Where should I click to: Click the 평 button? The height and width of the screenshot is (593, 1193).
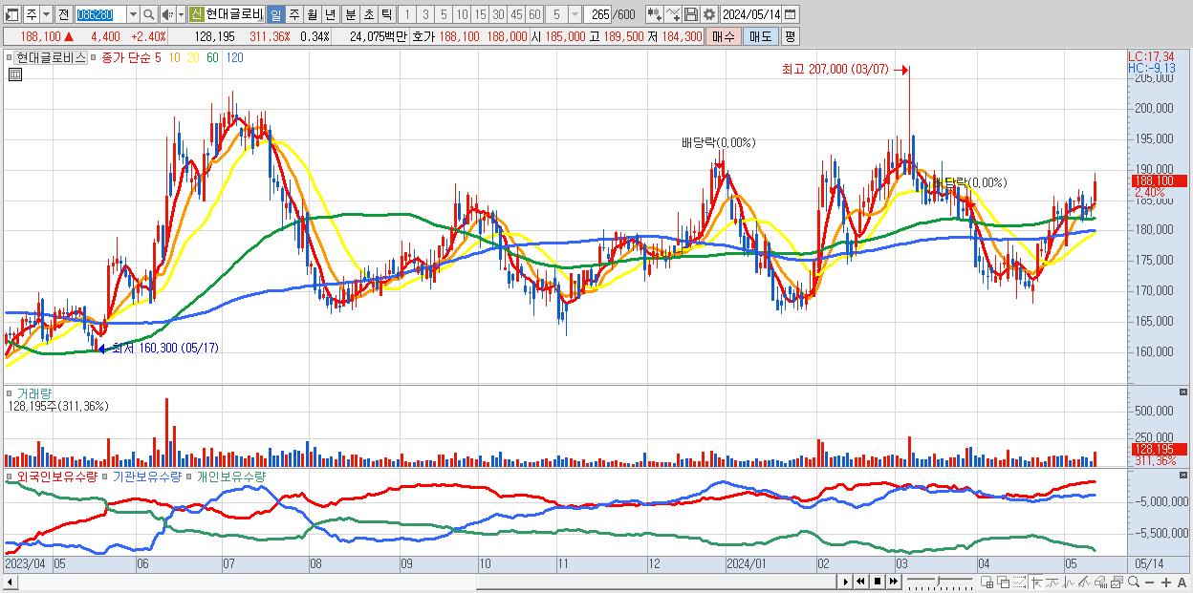click(790, 36)
